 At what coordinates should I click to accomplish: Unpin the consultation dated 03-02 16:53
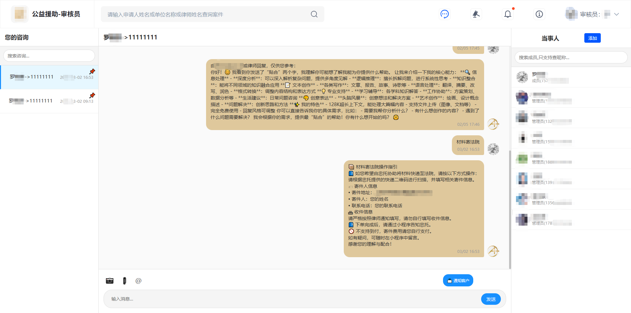(x=92, y=71)
